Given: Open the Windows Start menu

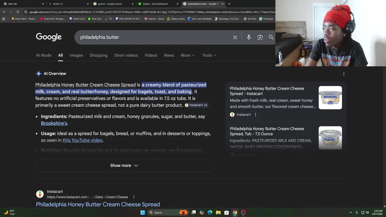Looking at the screenshot, I should pyautogui.click(x=143, y=212).
